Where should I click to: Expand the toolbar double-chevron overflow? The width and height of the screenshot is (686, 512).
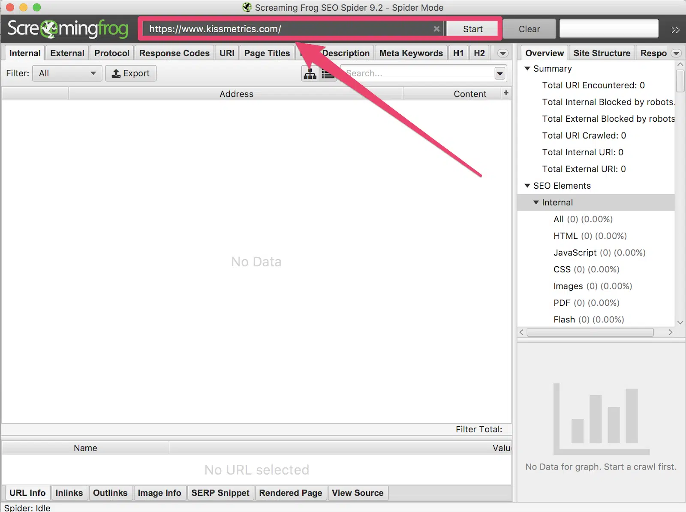coord(676,30)
